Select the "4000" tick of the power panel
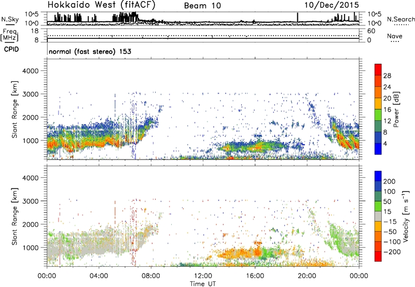 coord(31,71)
